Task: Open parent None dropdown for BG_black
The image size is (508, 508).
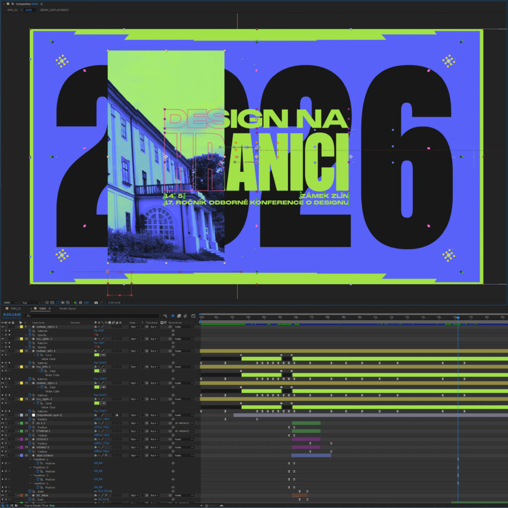Action: point(184,495)
